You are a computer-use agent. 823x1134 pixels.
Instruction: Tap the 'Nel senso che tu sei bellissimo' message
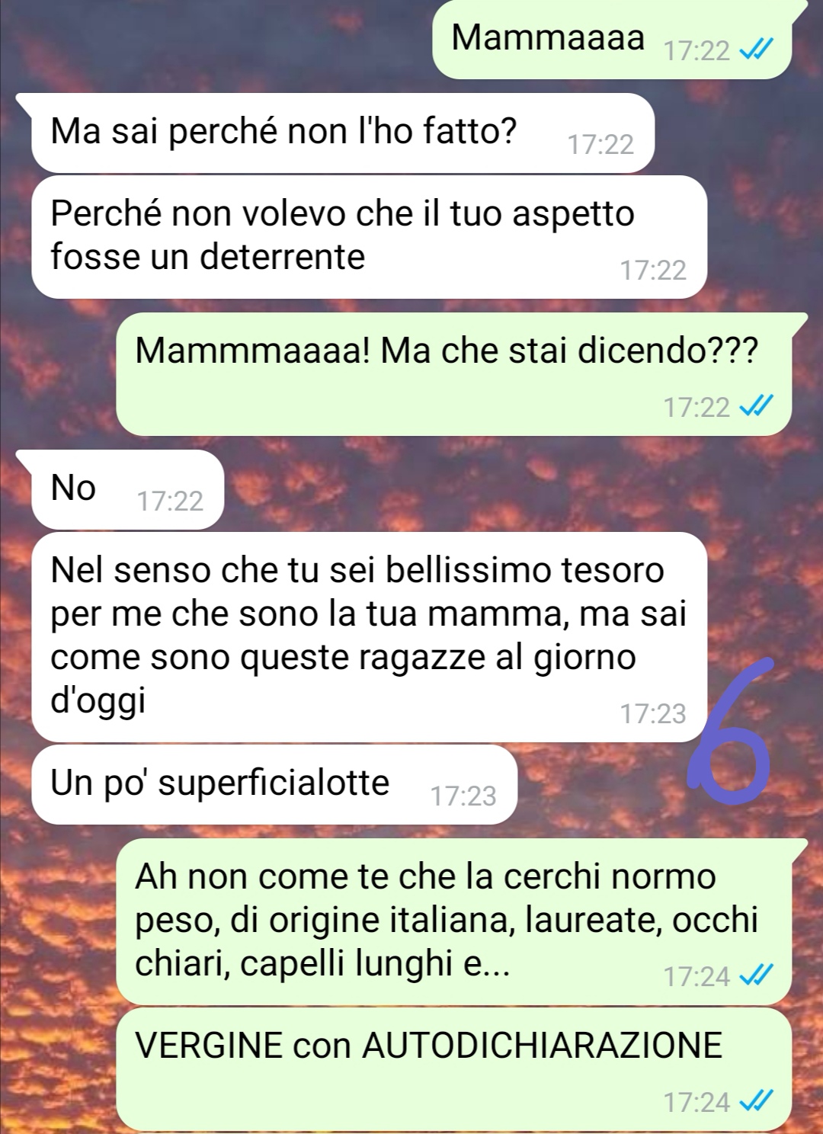coord(370,637)
